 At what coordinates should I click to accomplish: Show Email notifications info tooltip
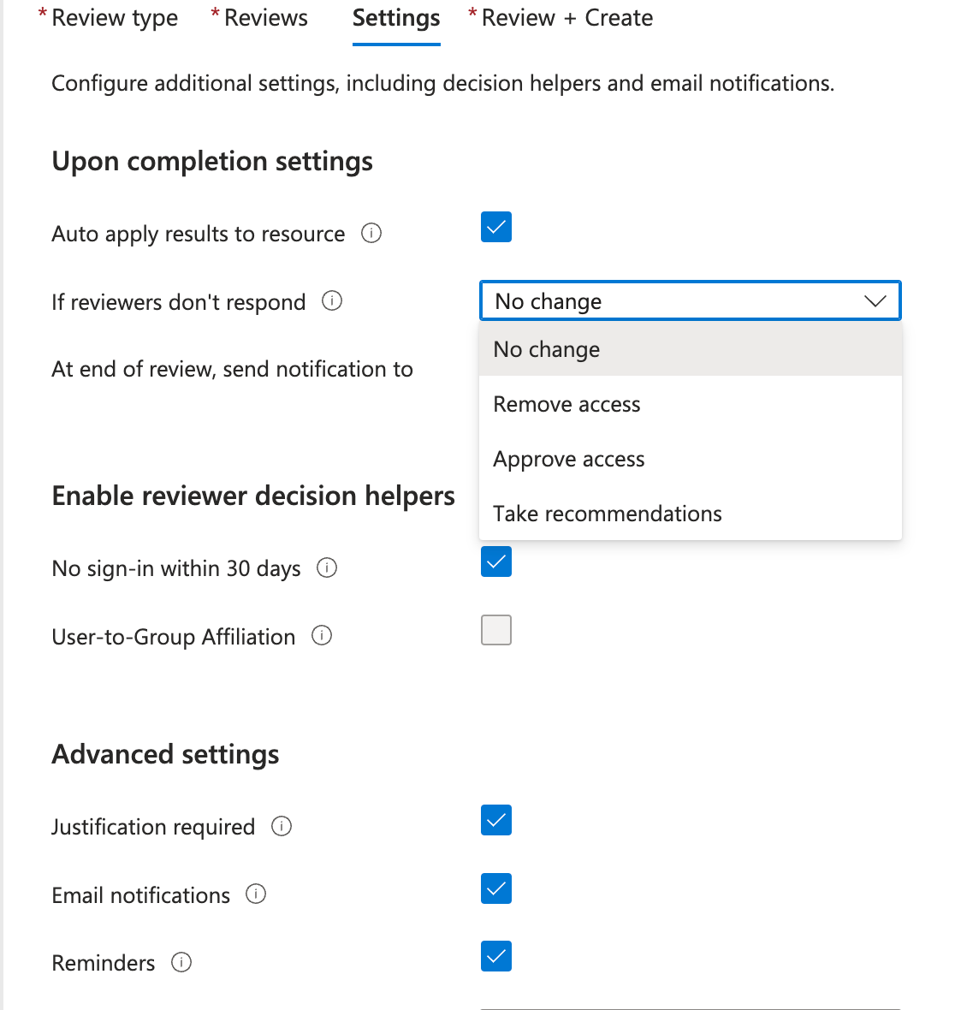tap(256, 894)
